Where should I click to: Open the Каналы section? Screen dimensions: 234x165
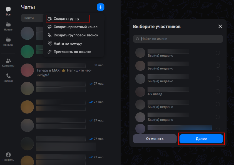(x=8, y=42)
